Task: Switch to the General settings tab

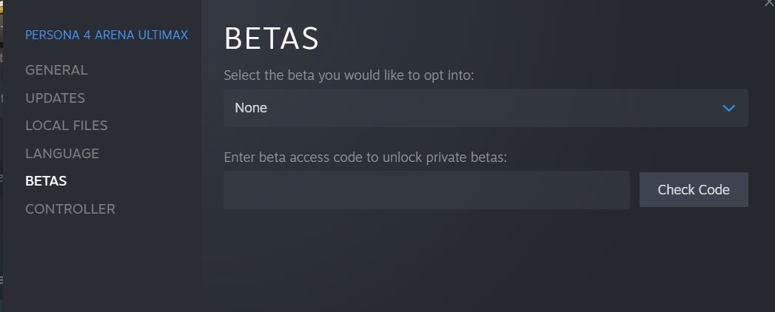Action: [56, 70]
